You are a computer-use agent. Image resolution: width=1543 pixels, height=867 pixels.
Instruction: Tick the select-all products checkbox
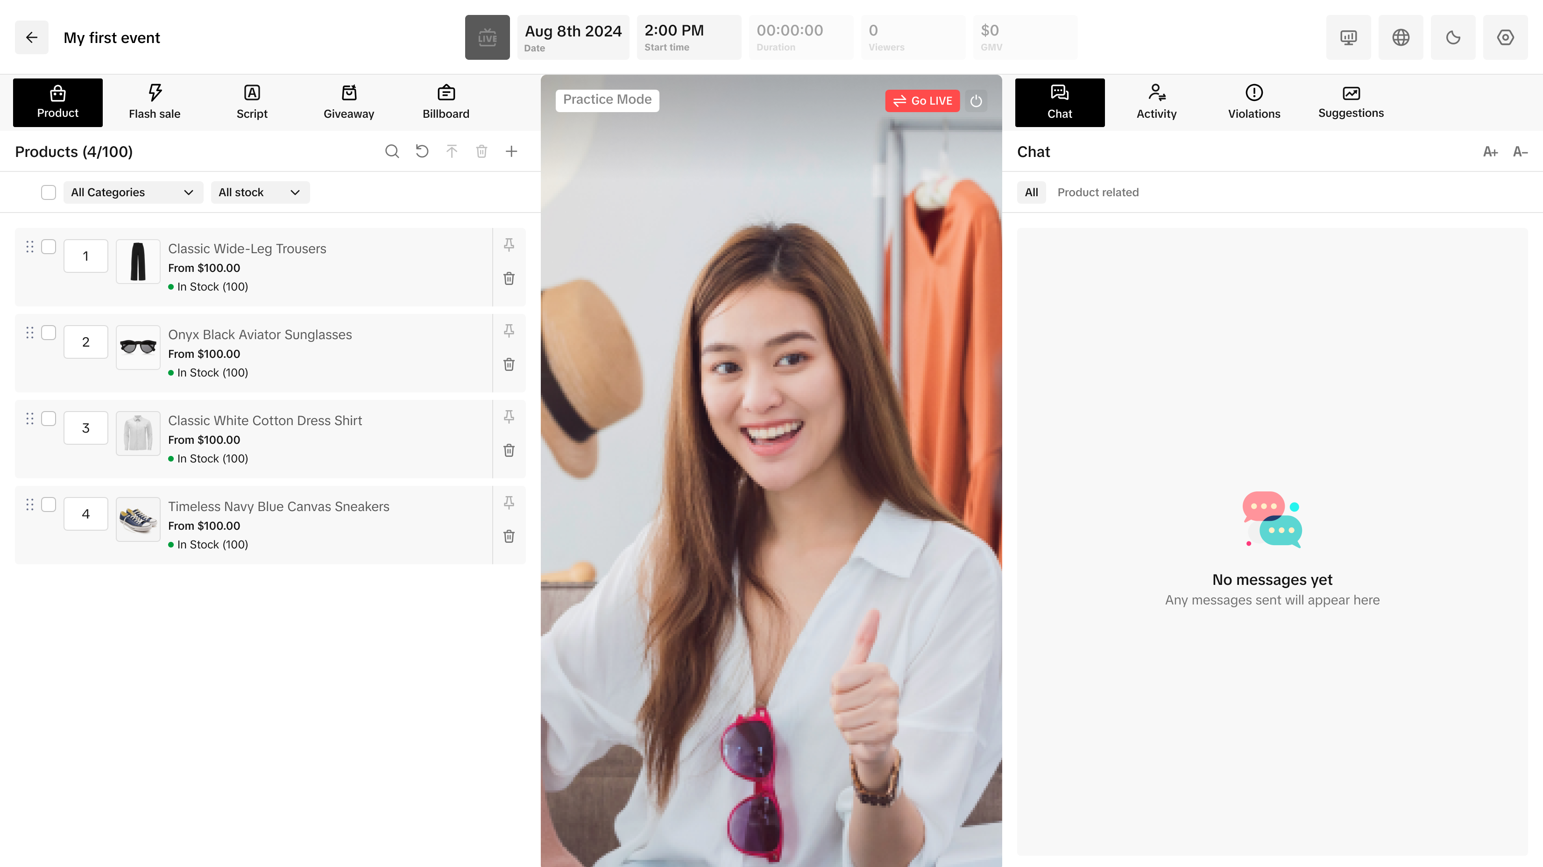click(x=49, y=192)
